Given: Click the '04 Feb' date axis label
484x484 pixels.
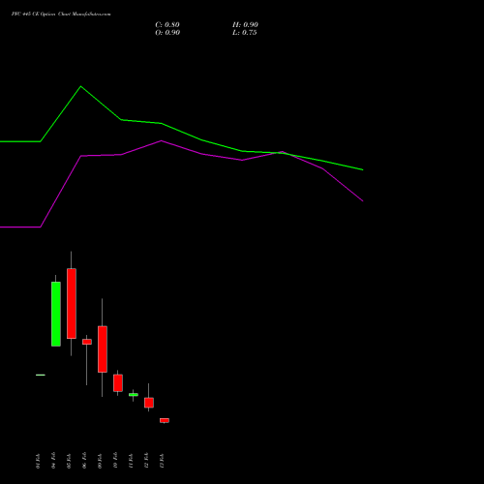Looking at the screenshot, I should [x=53, y=460].
